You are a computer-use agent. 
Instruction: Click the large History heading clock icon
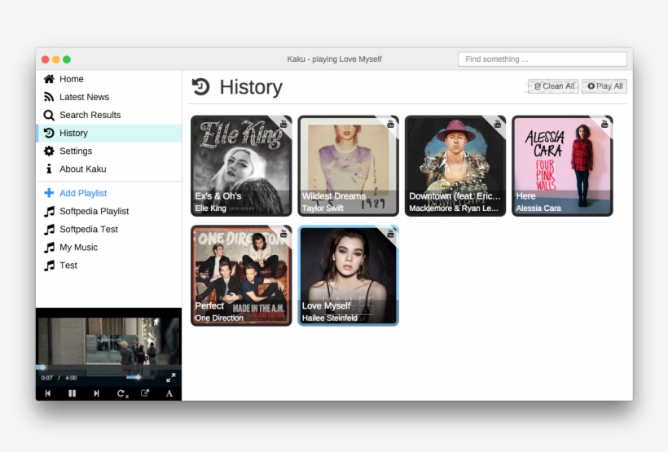pyautogui.click(x=200, y=87)
